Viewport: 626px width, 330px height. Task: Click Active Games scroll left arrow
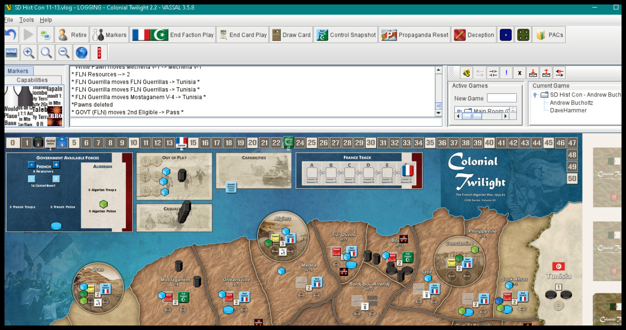458,116
